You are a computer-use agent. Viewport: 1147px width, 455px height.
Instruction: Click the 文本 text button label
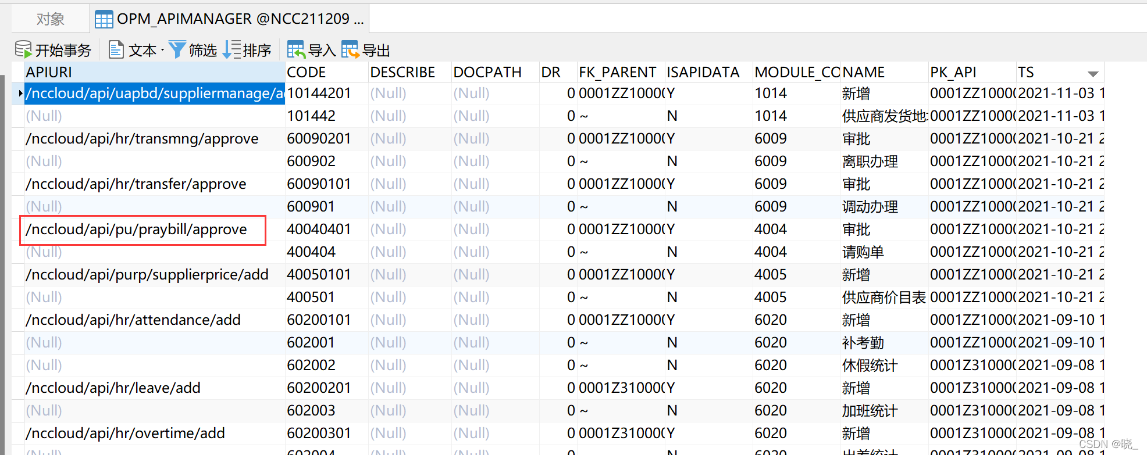[143, 51]
